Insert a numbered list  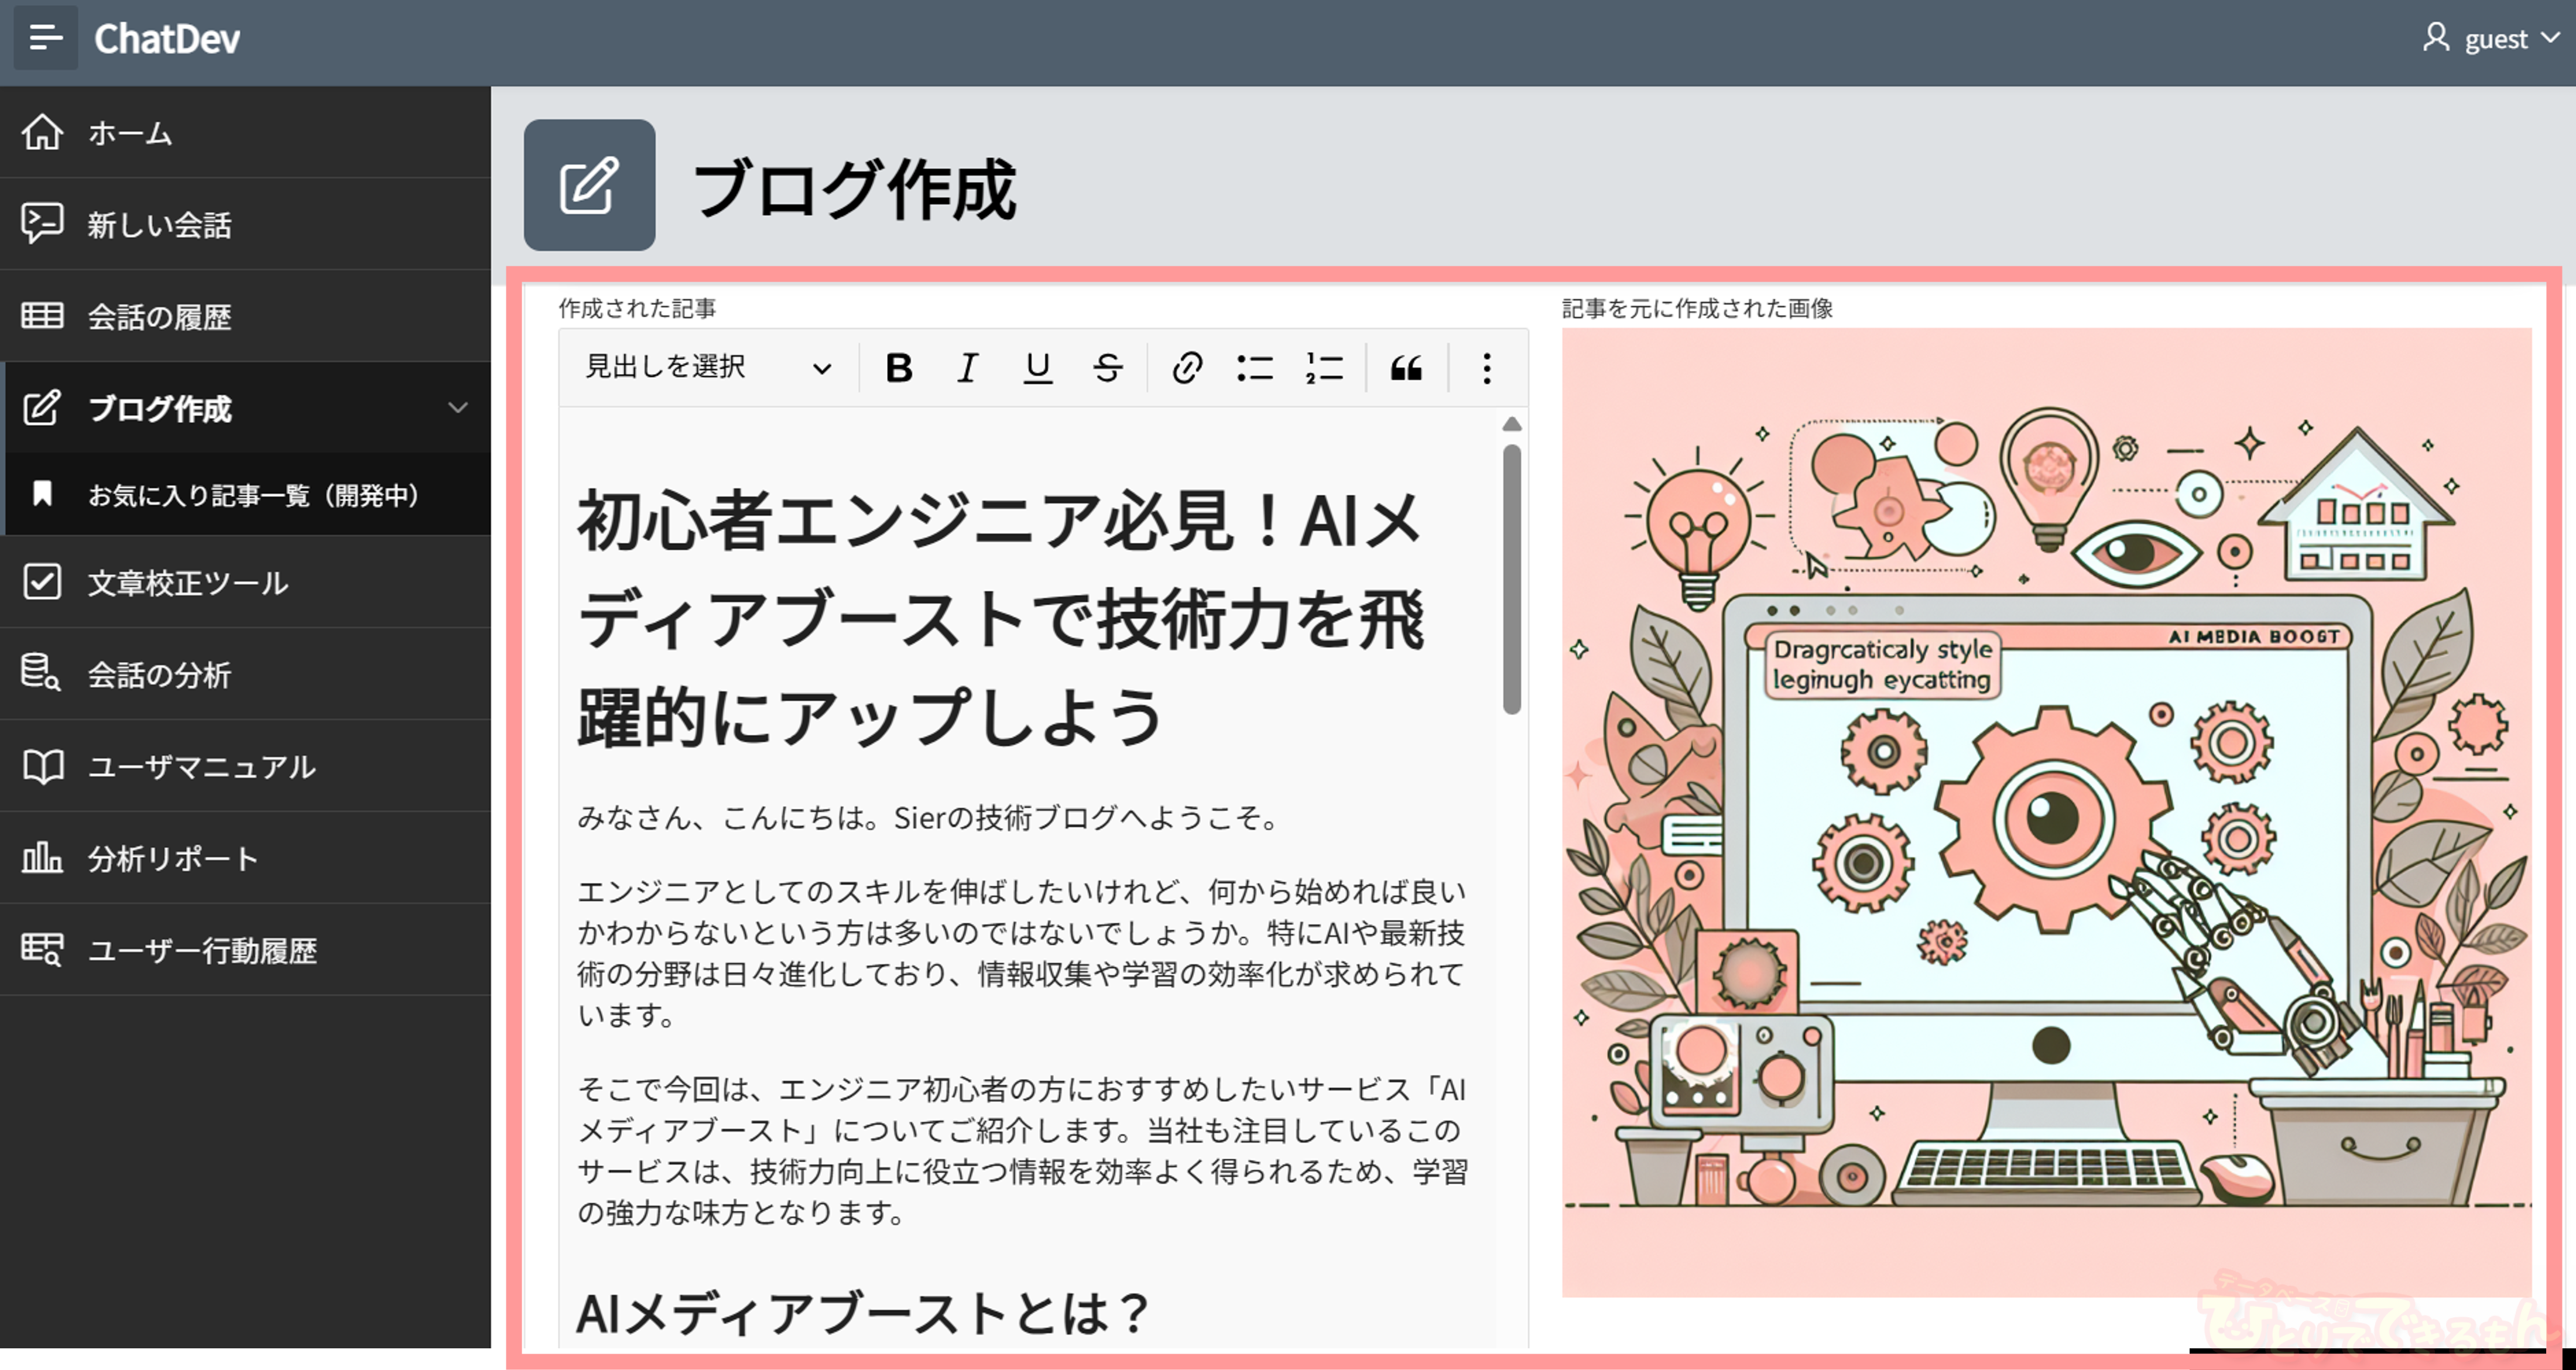pyautogui.click(x=1324, y=368)
